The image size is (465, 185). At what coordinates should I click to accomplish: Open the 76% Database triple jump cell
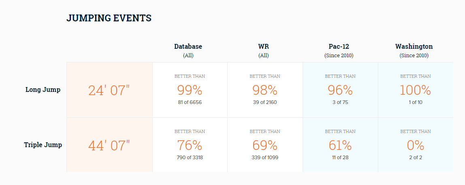(190, 145)
